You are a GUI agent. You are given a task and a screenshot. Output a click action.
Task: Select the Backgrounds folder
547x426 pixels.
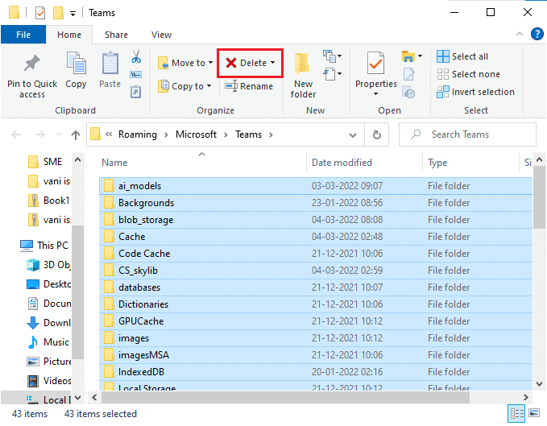pos(146,203)
